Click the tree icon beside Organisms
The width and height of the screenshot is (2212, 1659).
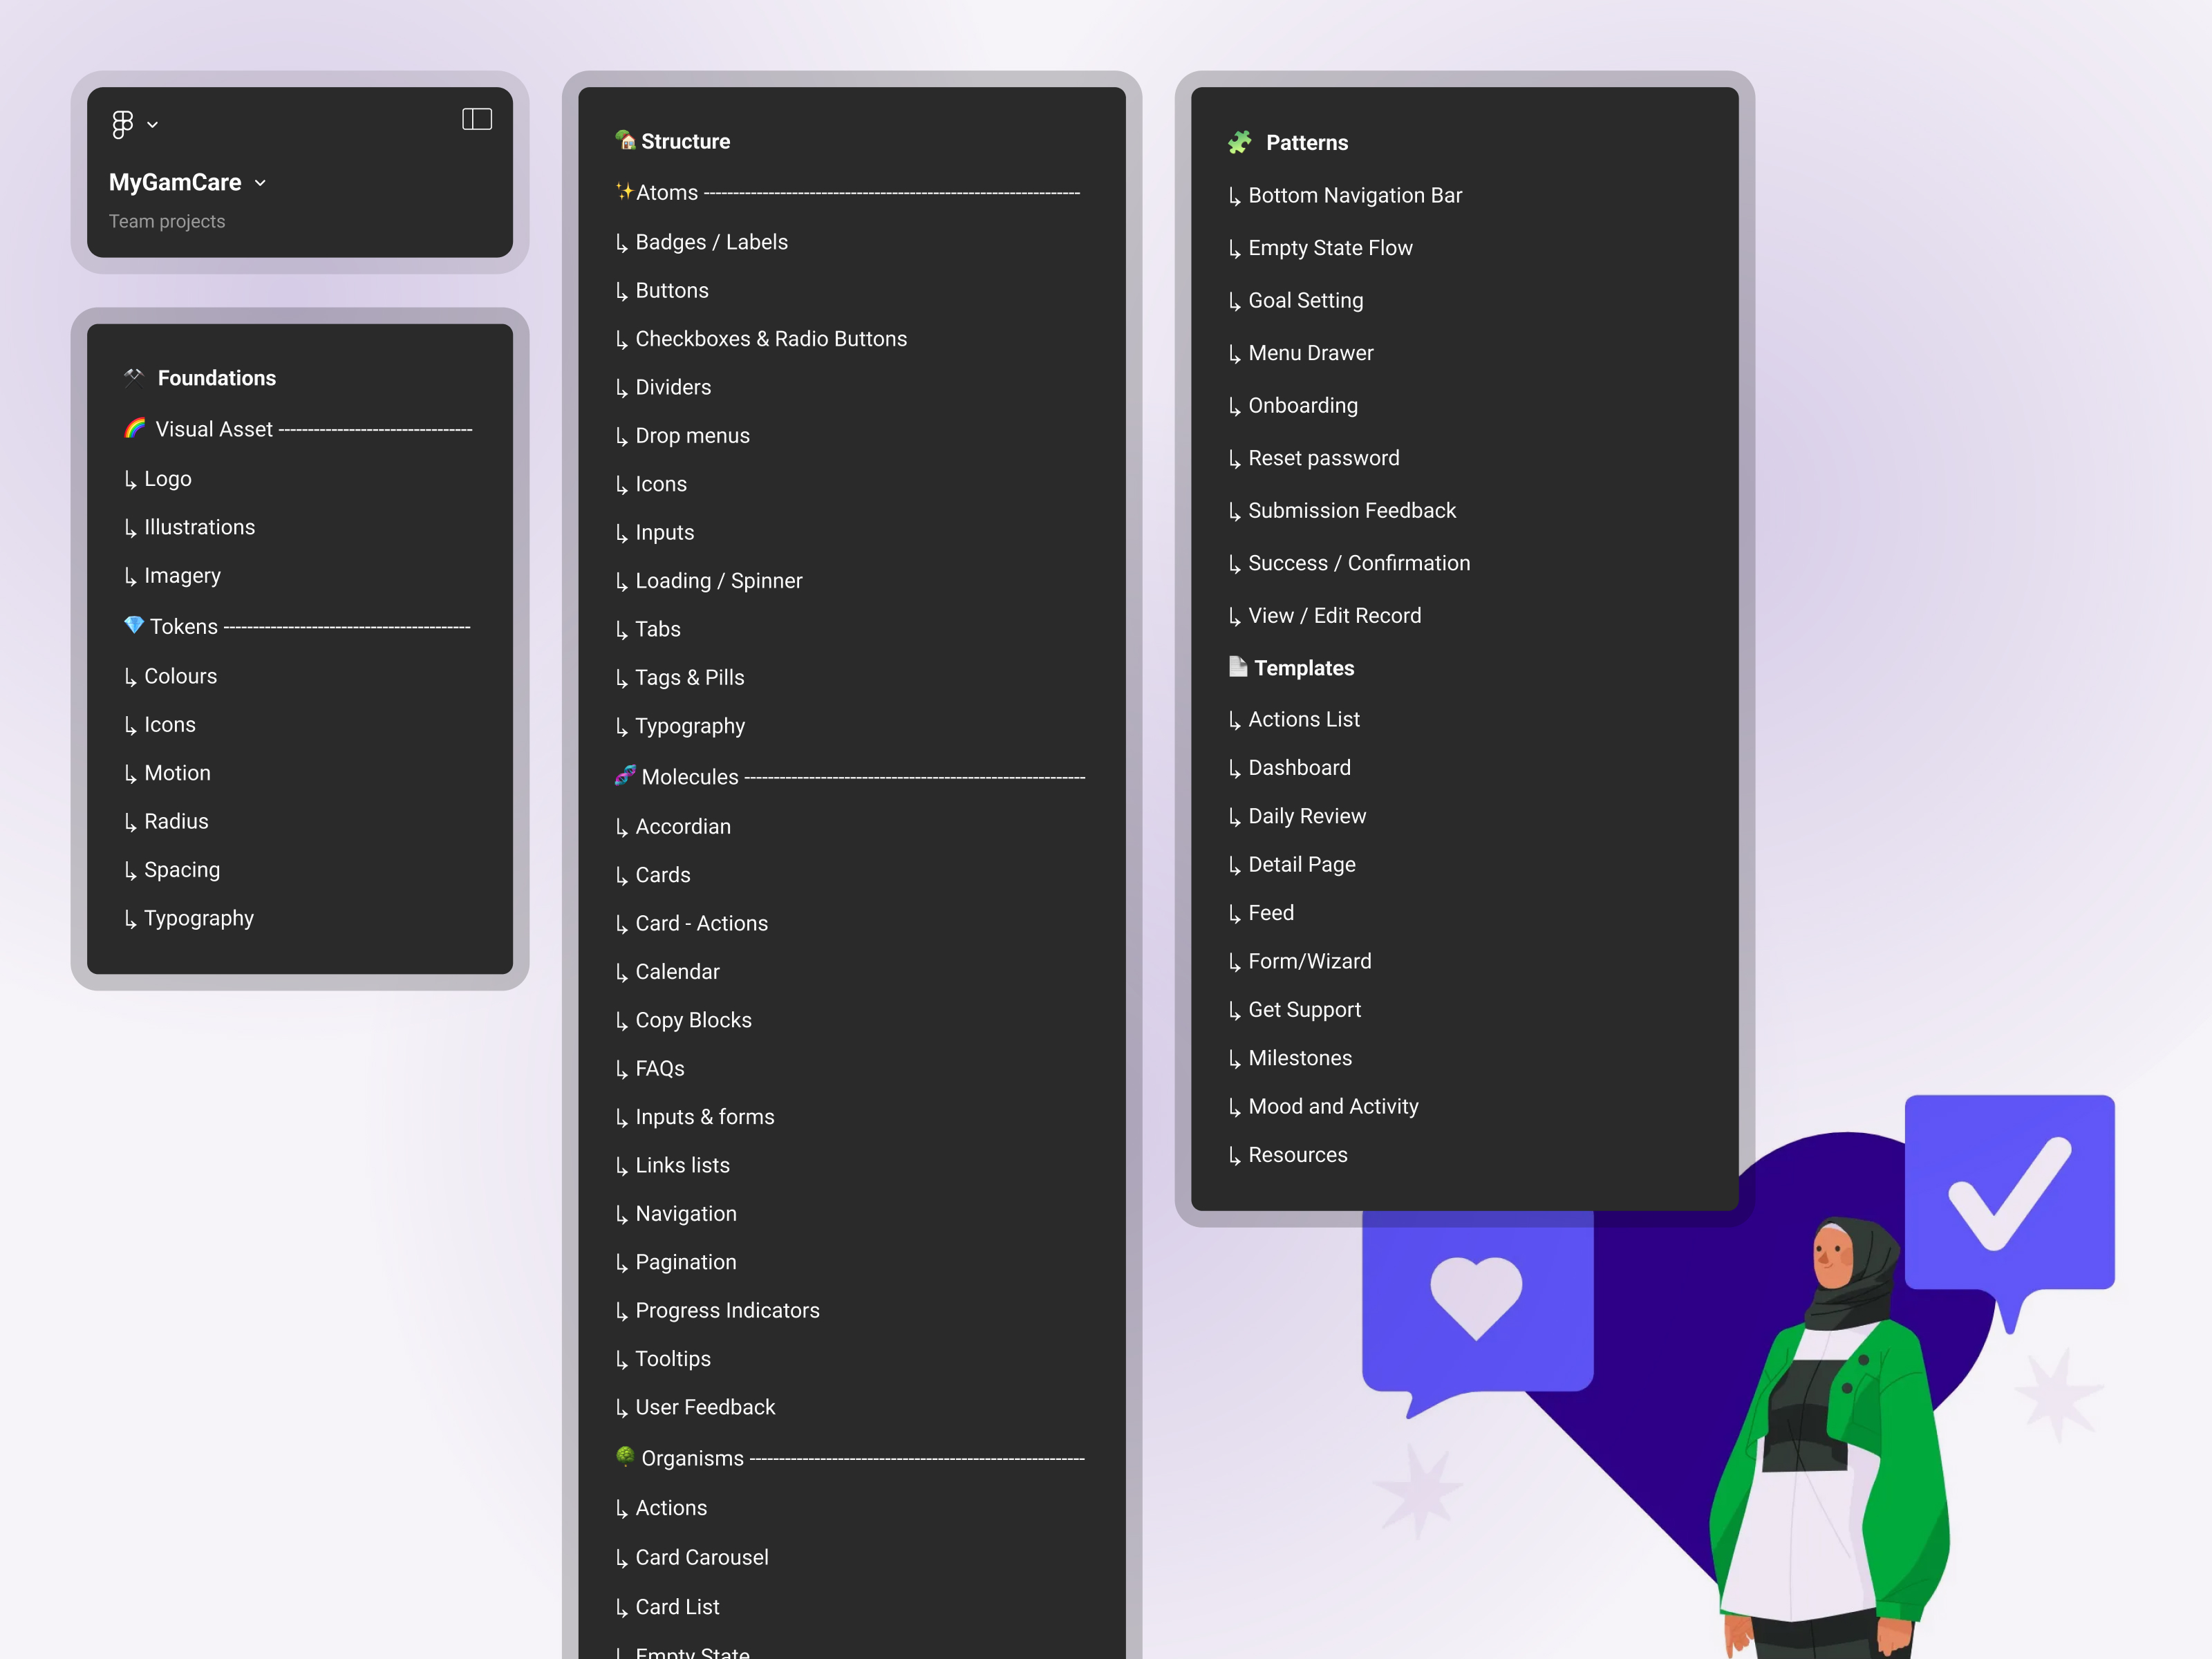(x=625, y=1456)
